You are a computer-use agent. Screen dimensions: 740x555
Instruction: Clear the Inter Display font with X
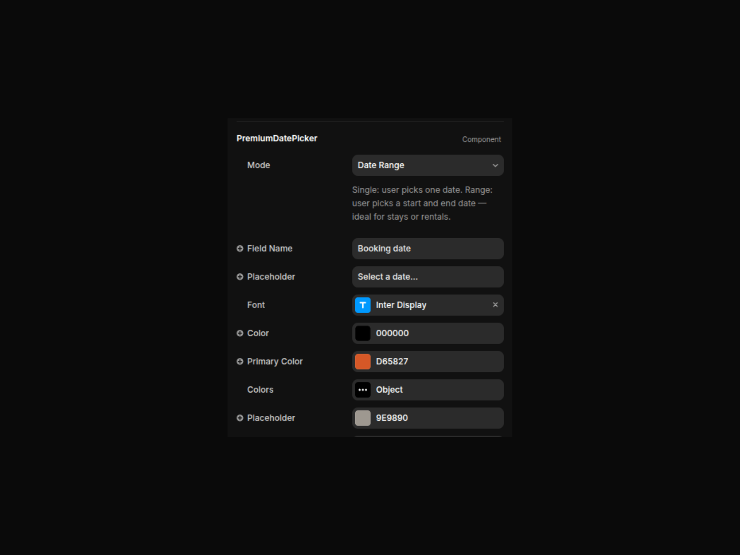[495, 305]
